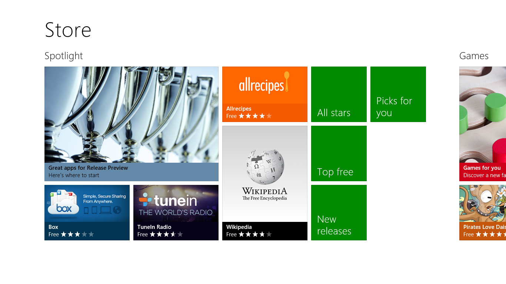Click the Wikipedia app name label
Image resolution: width=506 pixels, height=284 pixels.
[239, 227]
